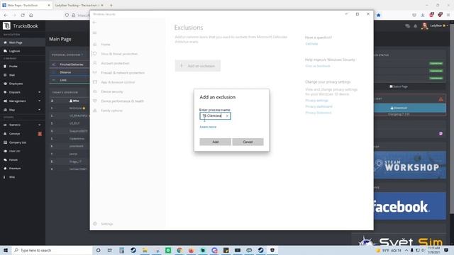
Task: Reload the browser page
Action: click(x=23, y=15)
